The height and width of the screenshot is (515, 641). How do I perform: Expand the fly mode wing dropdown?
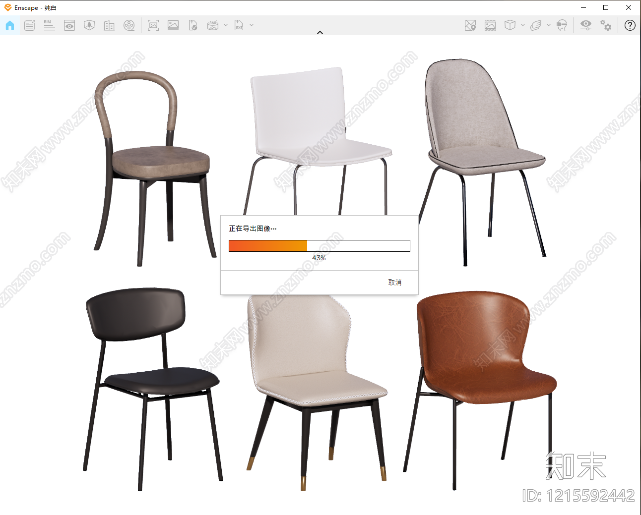(x=548, y=25)
